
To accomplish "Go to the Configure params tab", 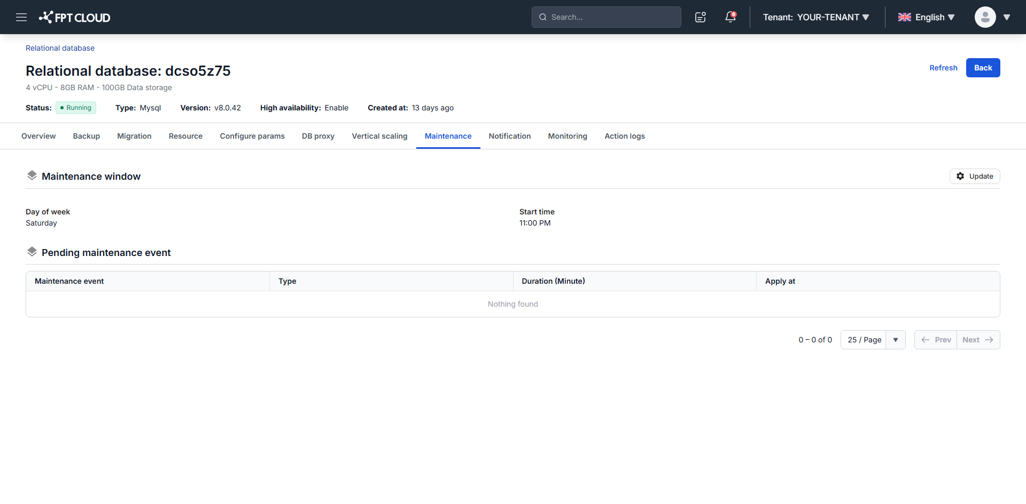I will tap(252, 136).
